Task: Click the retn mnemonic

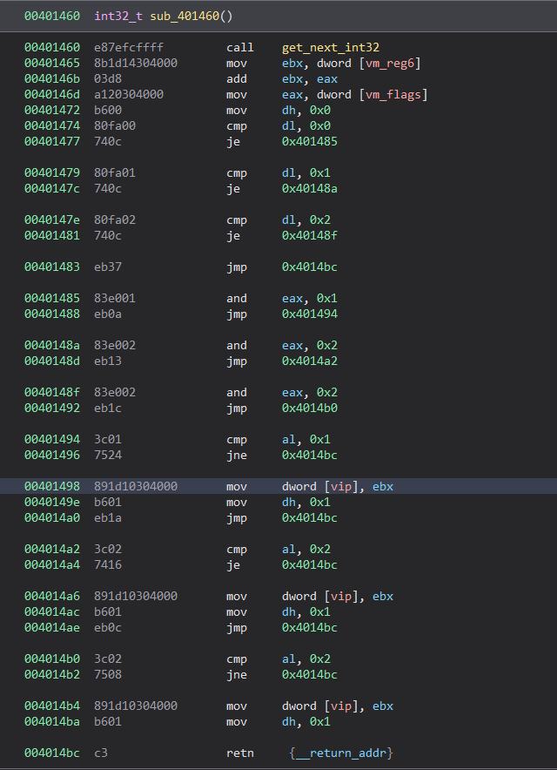Action: click(240, 753)
